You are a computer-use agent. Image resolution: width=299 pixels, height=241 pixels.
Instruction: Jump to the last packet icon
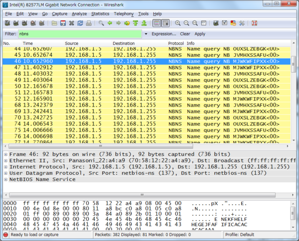pyautogui.click(x=144, y=23)
